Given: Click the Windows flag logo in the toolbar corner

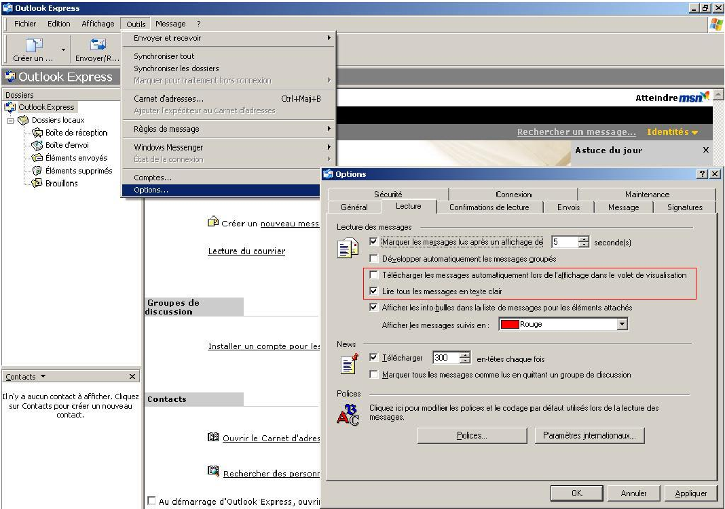Looking at the screenshot, I should [716, 24].
